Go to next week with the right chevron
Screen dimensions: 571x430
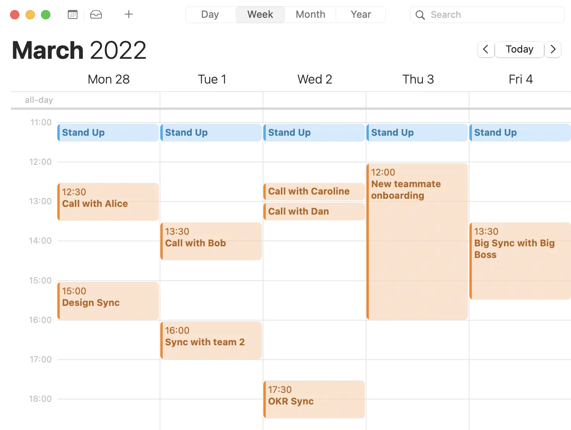pyautogui.click(x=553, y=49)
